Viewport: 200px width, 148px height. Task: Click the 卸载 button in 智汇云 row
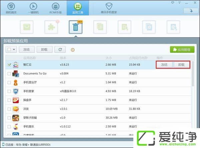181,65
